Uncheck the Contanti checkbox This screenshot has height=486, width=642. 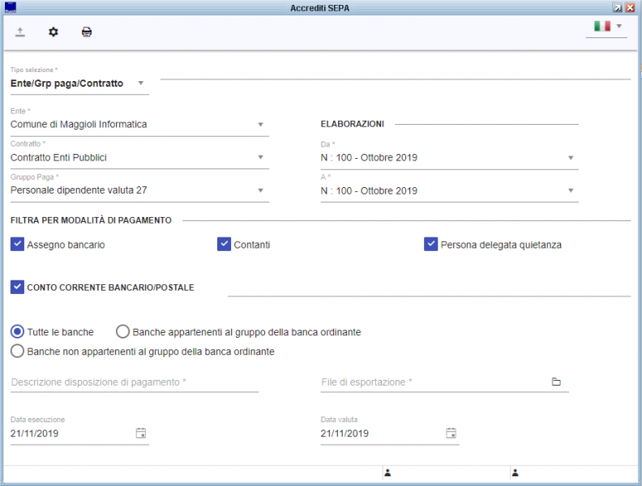pyautogui.click(x=225, y=244)
